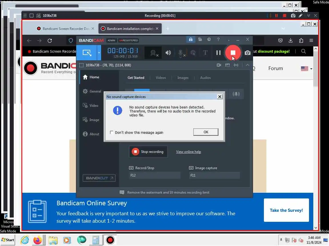
Task: Click OK in the no sound dialog
Action: click(x=206, y=132)
